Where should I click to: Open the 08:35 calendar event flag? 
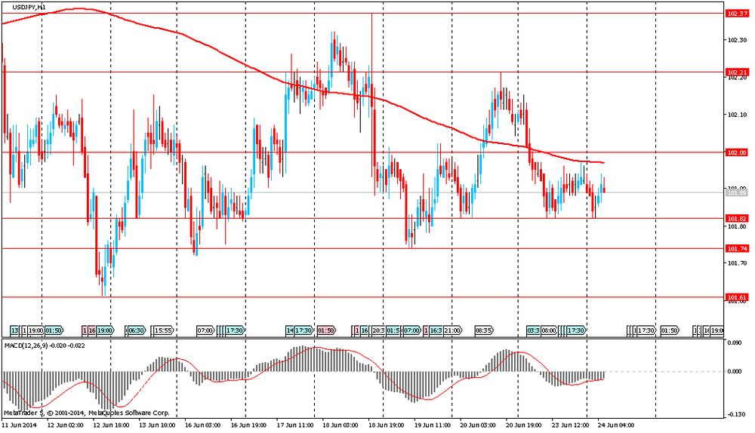tap(484, 330)
